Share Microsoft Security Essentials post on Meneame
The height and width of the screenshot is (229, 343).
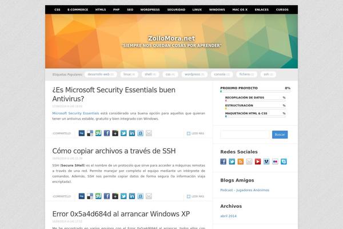point(140,133)
